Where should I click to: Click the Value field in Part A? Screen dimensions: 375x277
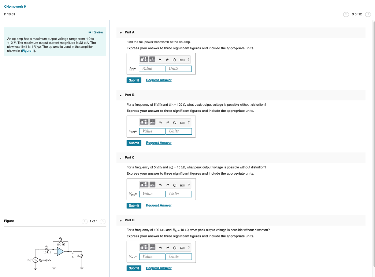click(152, 69)
